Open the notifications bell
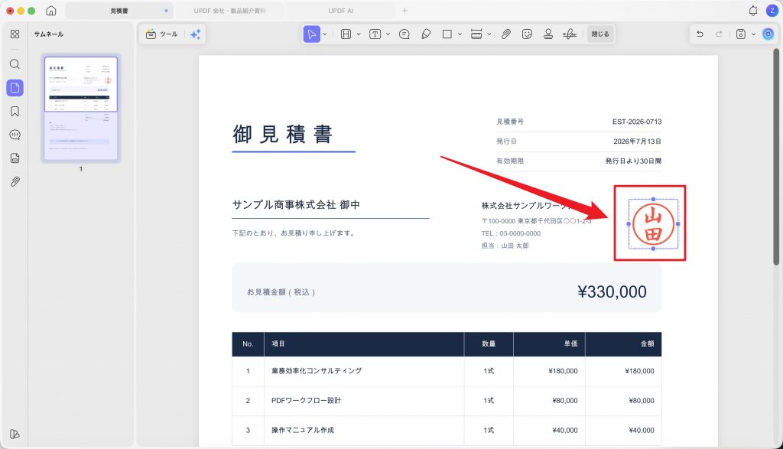This screenshot has height=449, width=783. [753, 11]
